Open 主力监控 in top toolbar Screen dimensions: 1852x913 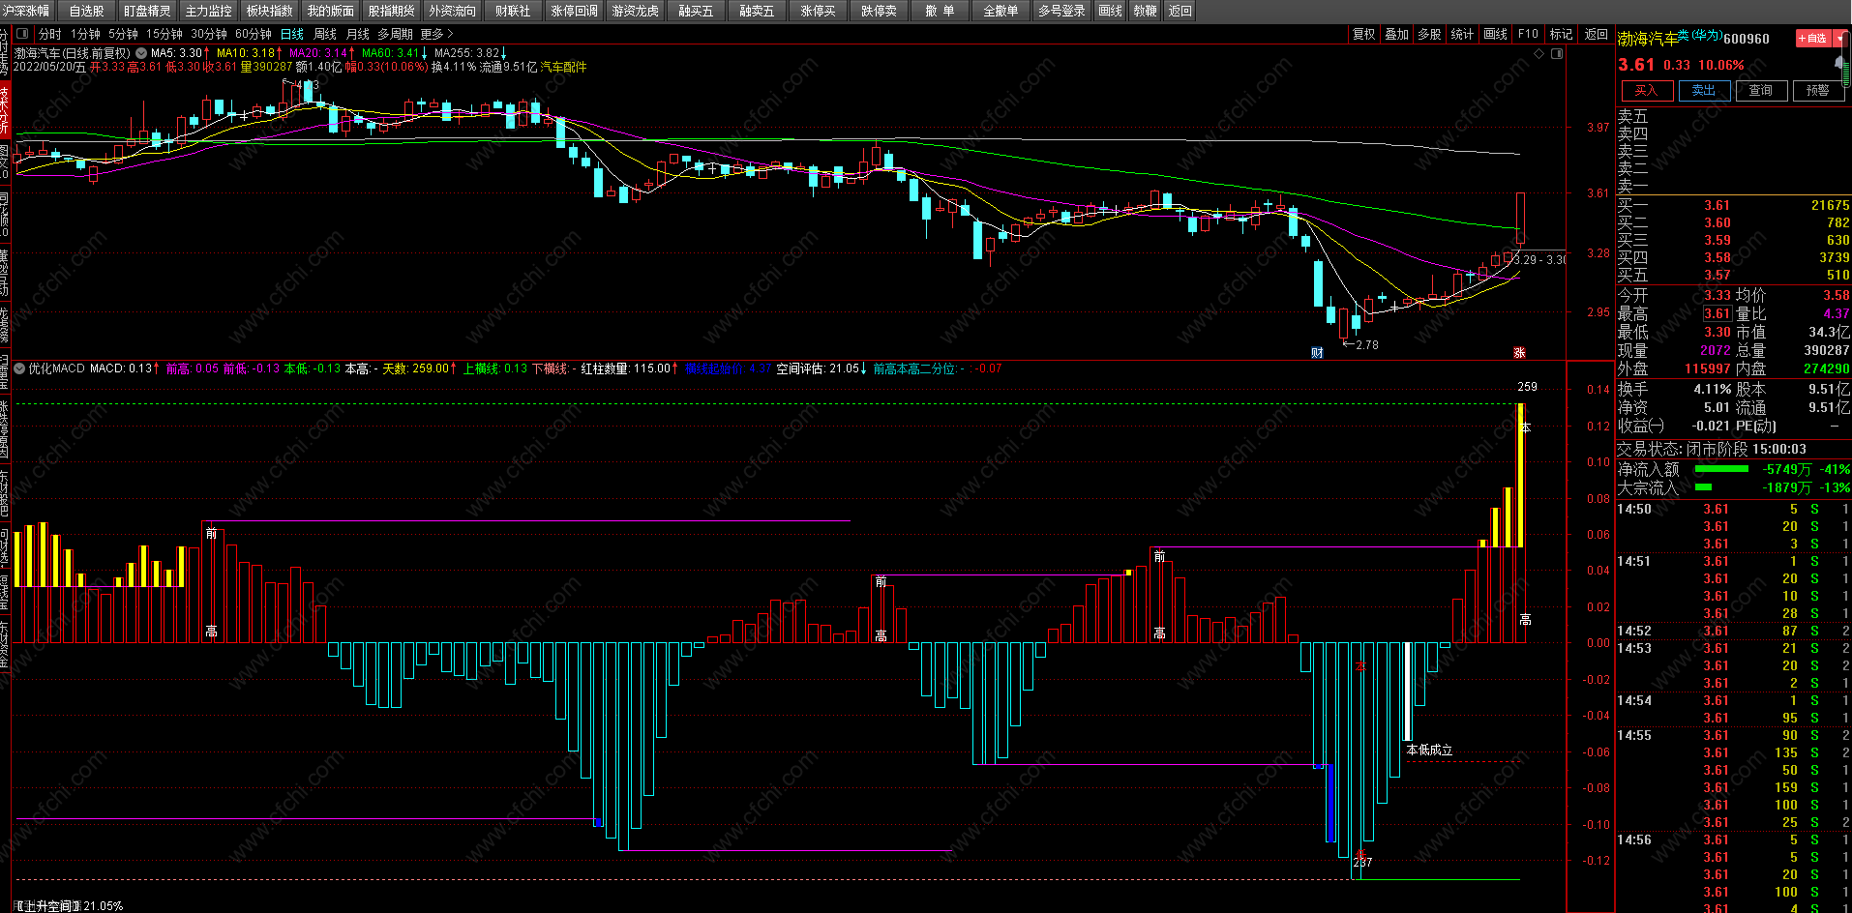pos(208,11)
